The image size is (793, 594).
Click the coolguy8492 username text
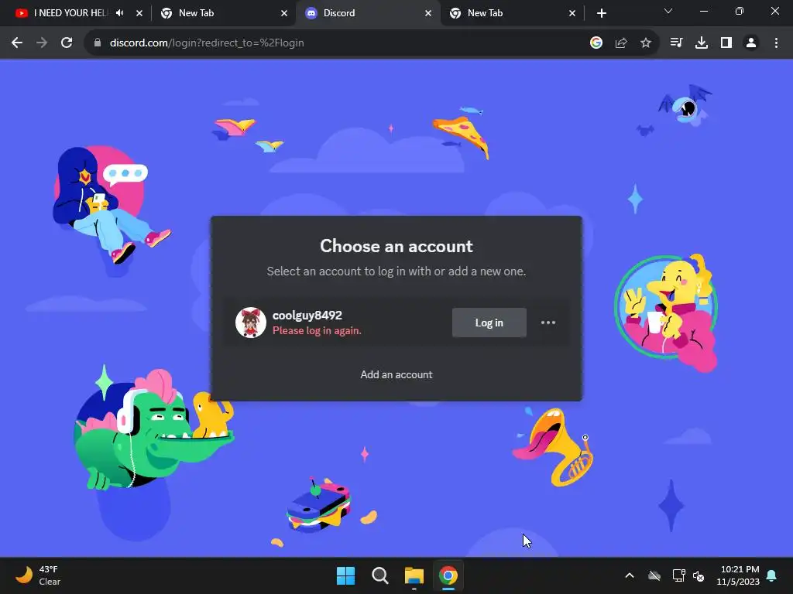307,316
